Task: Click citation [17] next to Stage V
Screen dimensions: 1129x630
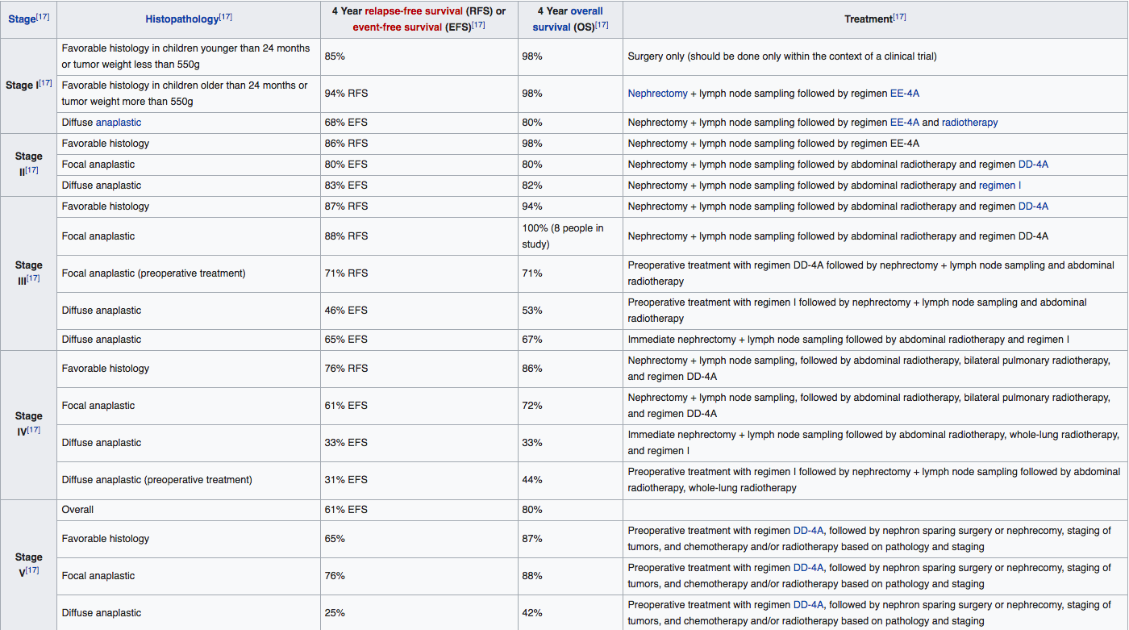Action: 33,570
